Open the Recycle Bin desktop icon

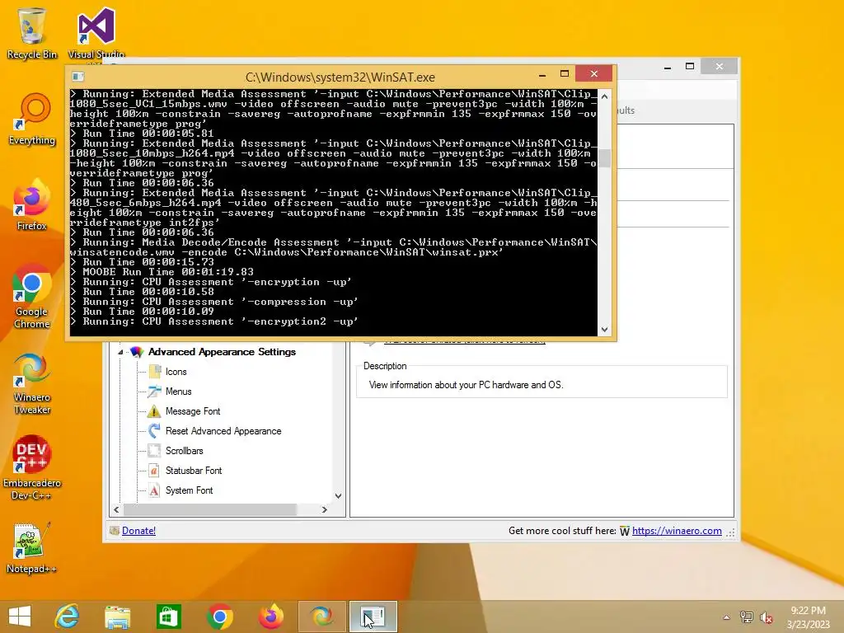pos(32,33)
